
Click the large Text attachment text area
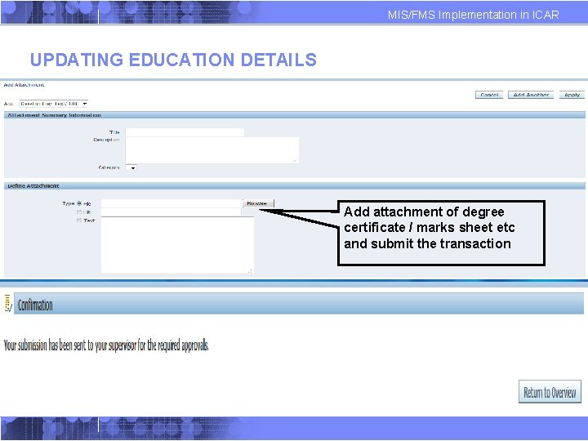click(177, 245)
